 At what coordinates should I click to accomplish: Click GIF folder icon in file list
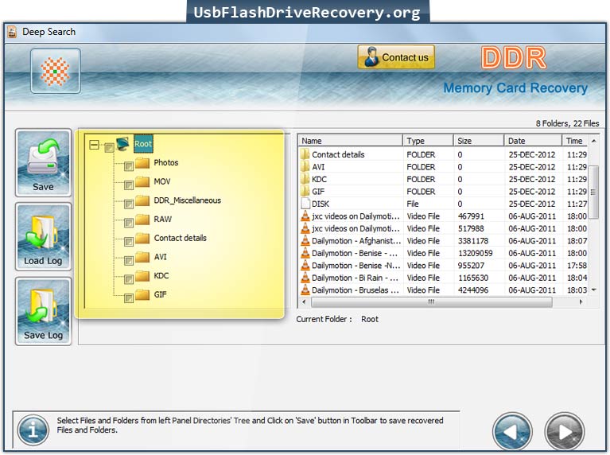(x=305, y=191)
